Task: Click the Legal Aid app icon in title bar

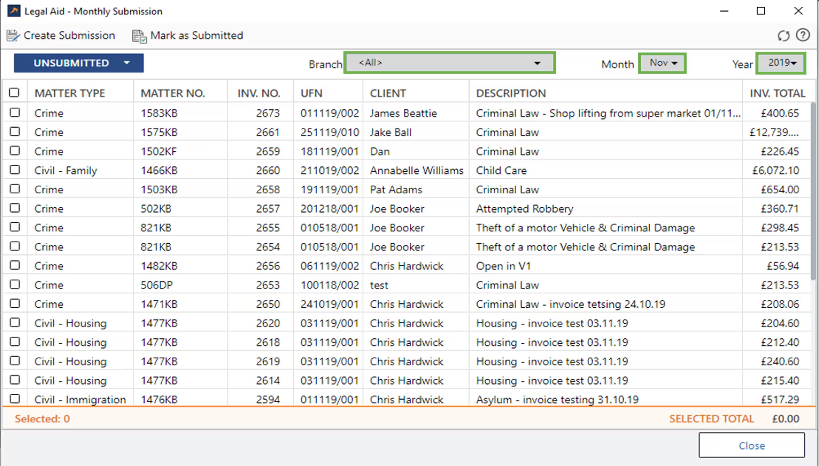Action: pos(14,11)
